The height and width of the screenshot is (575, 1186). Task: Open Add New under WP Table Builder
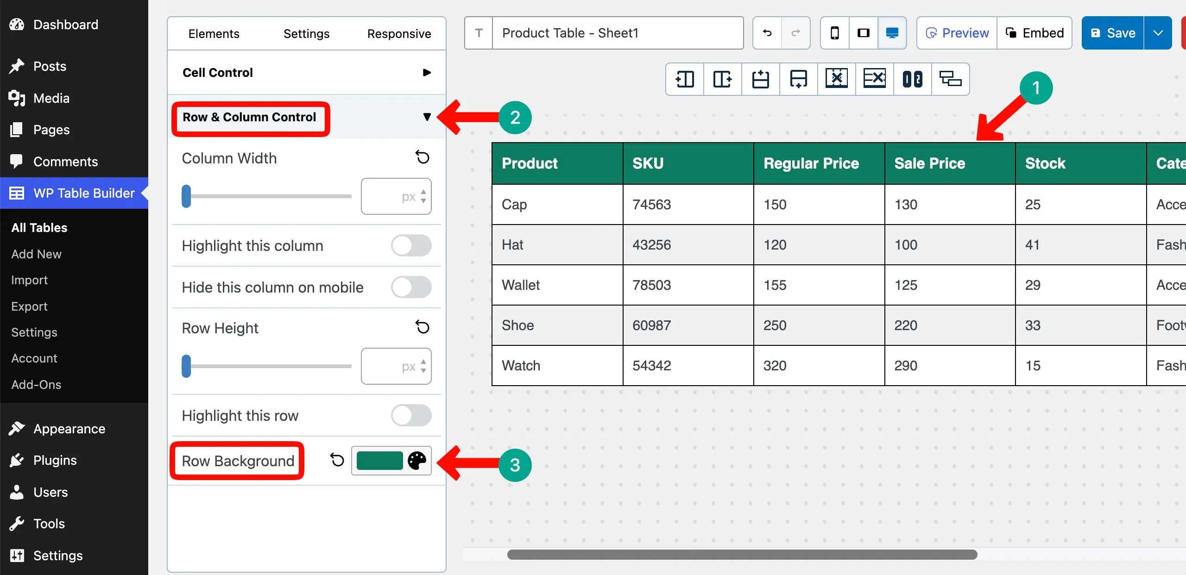point(36,254)
